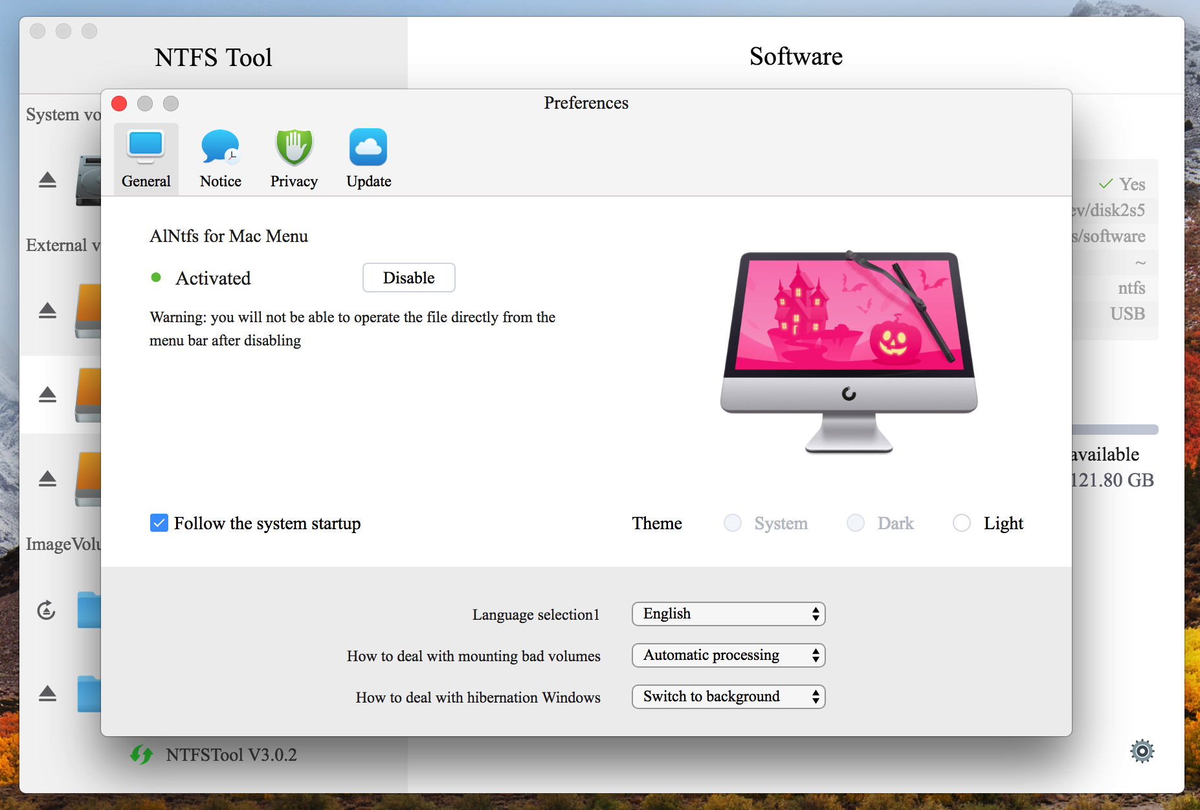Viewport: 1200px width, 810px height.
Task: Eject the system volume disk
Action: (47, 180)
